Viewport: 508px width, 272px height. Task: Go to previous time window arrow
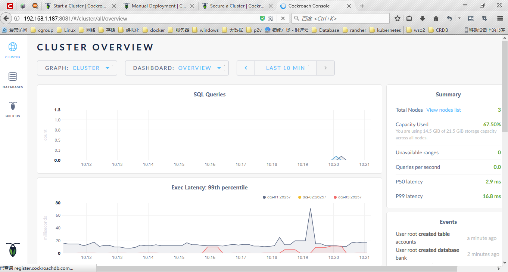(246, 68)
